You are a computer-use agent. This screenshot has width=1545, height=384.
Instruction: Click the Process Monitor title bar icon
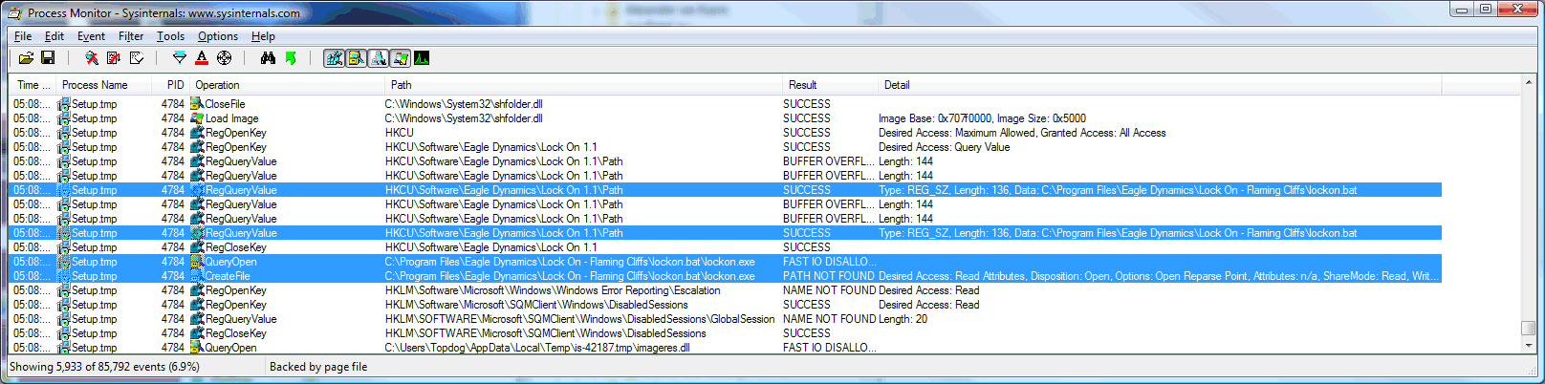coord(14,13)
